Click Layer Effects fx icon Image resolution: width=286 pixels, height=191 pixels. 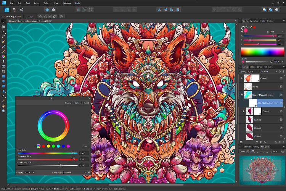tap(265, 142)
